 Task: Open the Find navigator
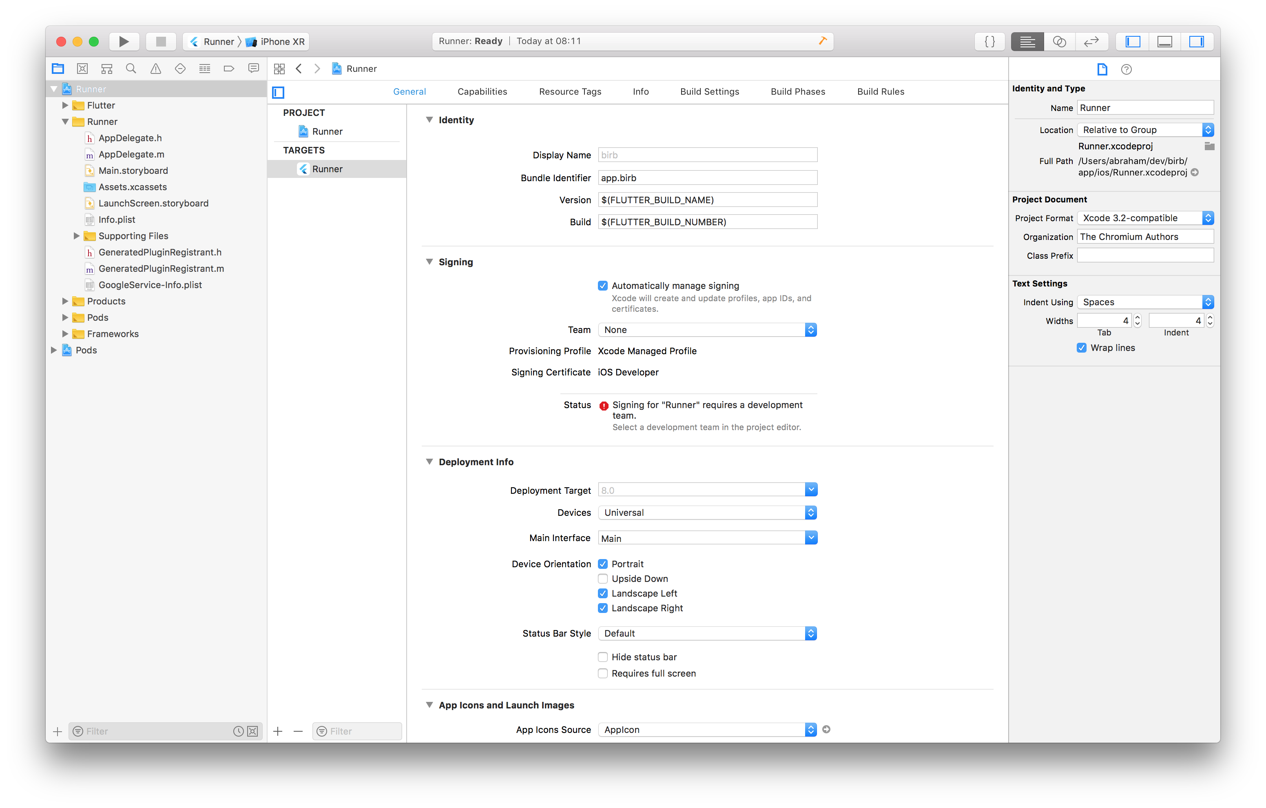pos(131,69)
